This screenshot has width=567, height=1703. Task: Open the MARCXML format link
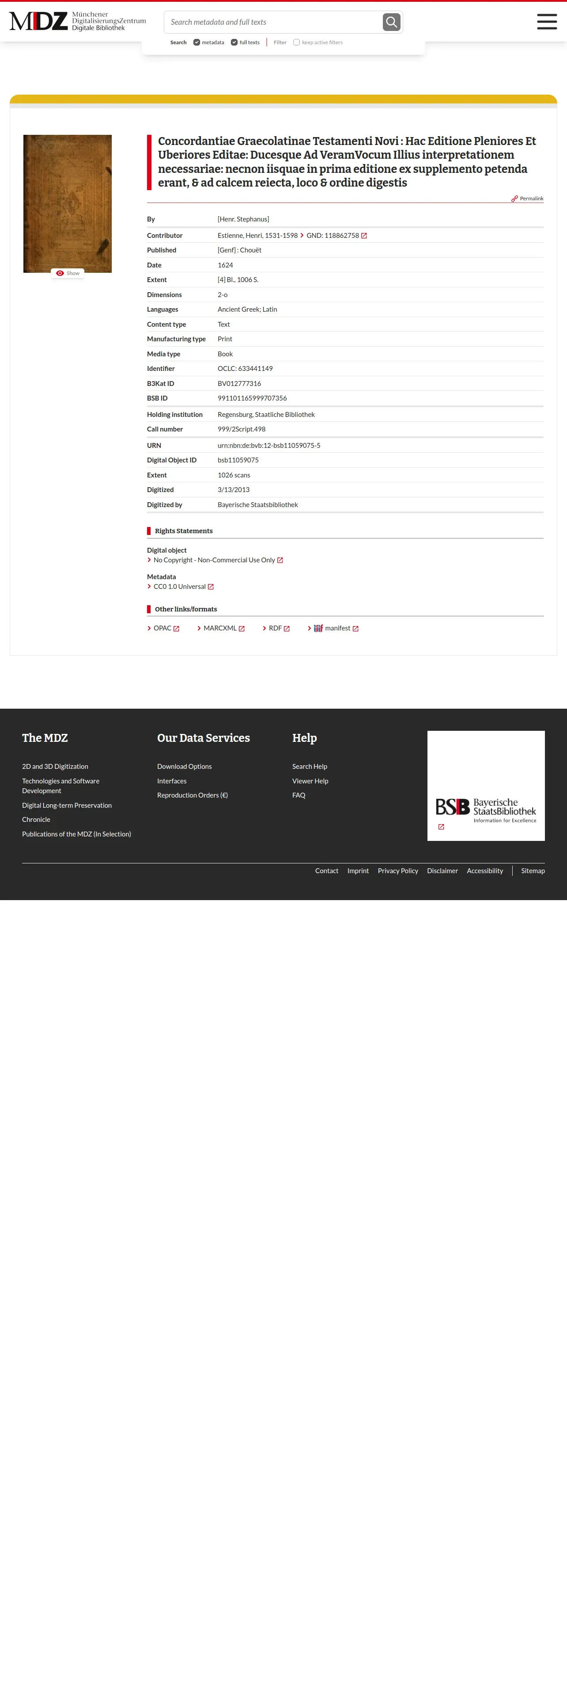pyautogui.click(x=220, y=628)
